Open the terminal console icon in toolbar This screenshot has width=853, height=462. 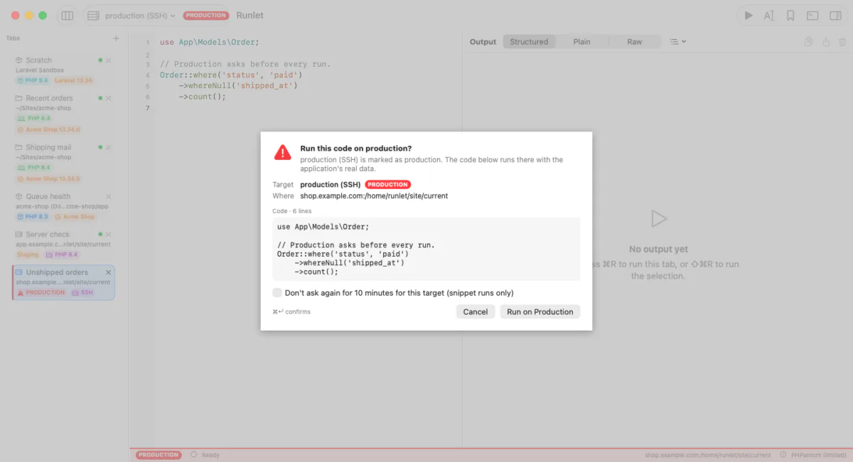coord(813,16)
